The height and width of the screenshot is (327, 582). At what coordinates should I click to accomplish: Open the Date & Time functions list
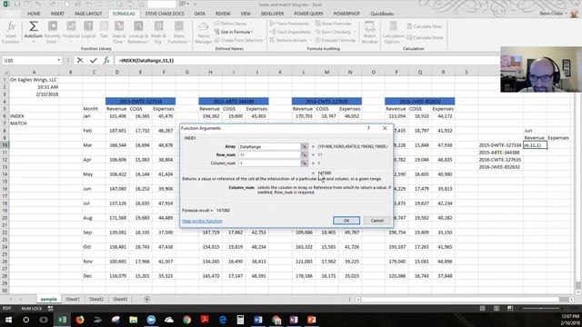tap(119, 32)
